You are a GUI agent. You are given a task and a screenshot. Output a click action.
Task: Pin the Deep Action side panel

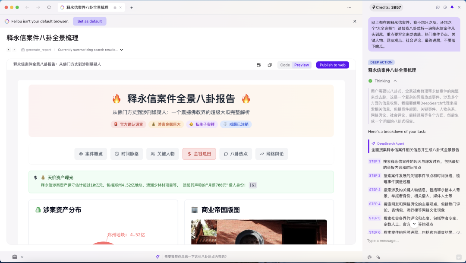pos(452,7)
